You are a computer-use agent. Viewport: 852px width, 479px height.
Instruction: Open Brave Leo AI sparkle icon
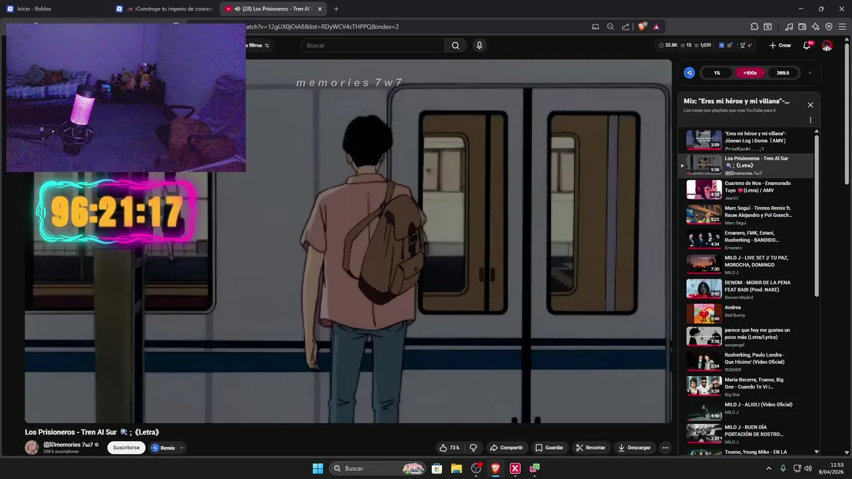(x=815, y=27)
